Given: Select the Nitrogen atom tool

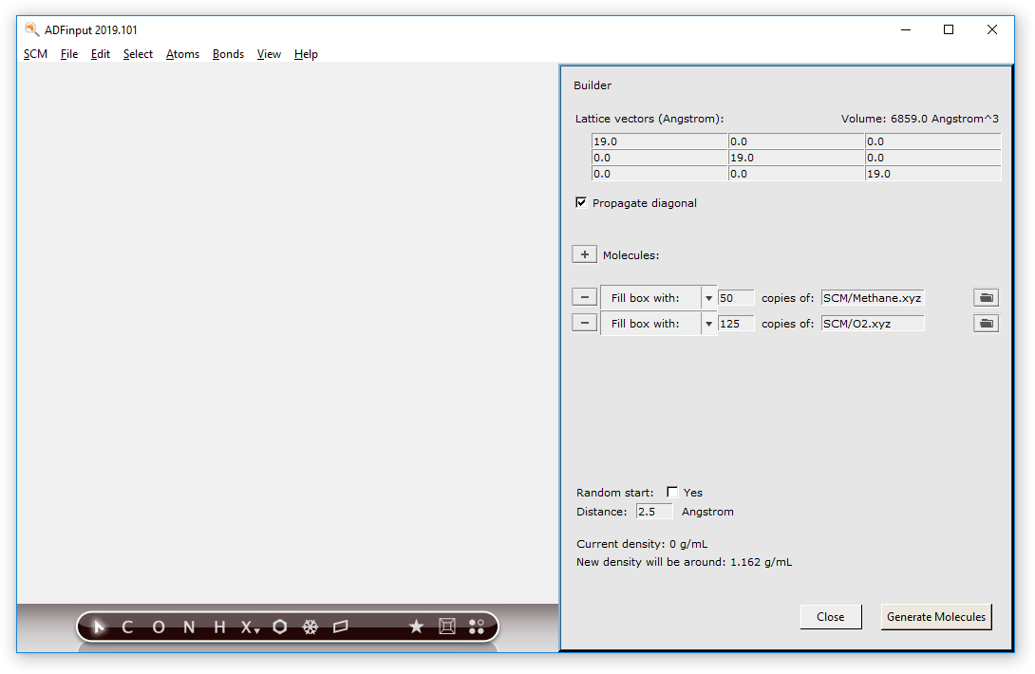Looking at the screenshot, I should (189, 627).
